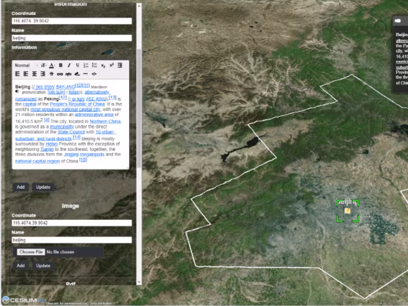Open the 'People's Republic of China' link
The height and width of the screenshot is (306, 408).
(x=78, y=104)
